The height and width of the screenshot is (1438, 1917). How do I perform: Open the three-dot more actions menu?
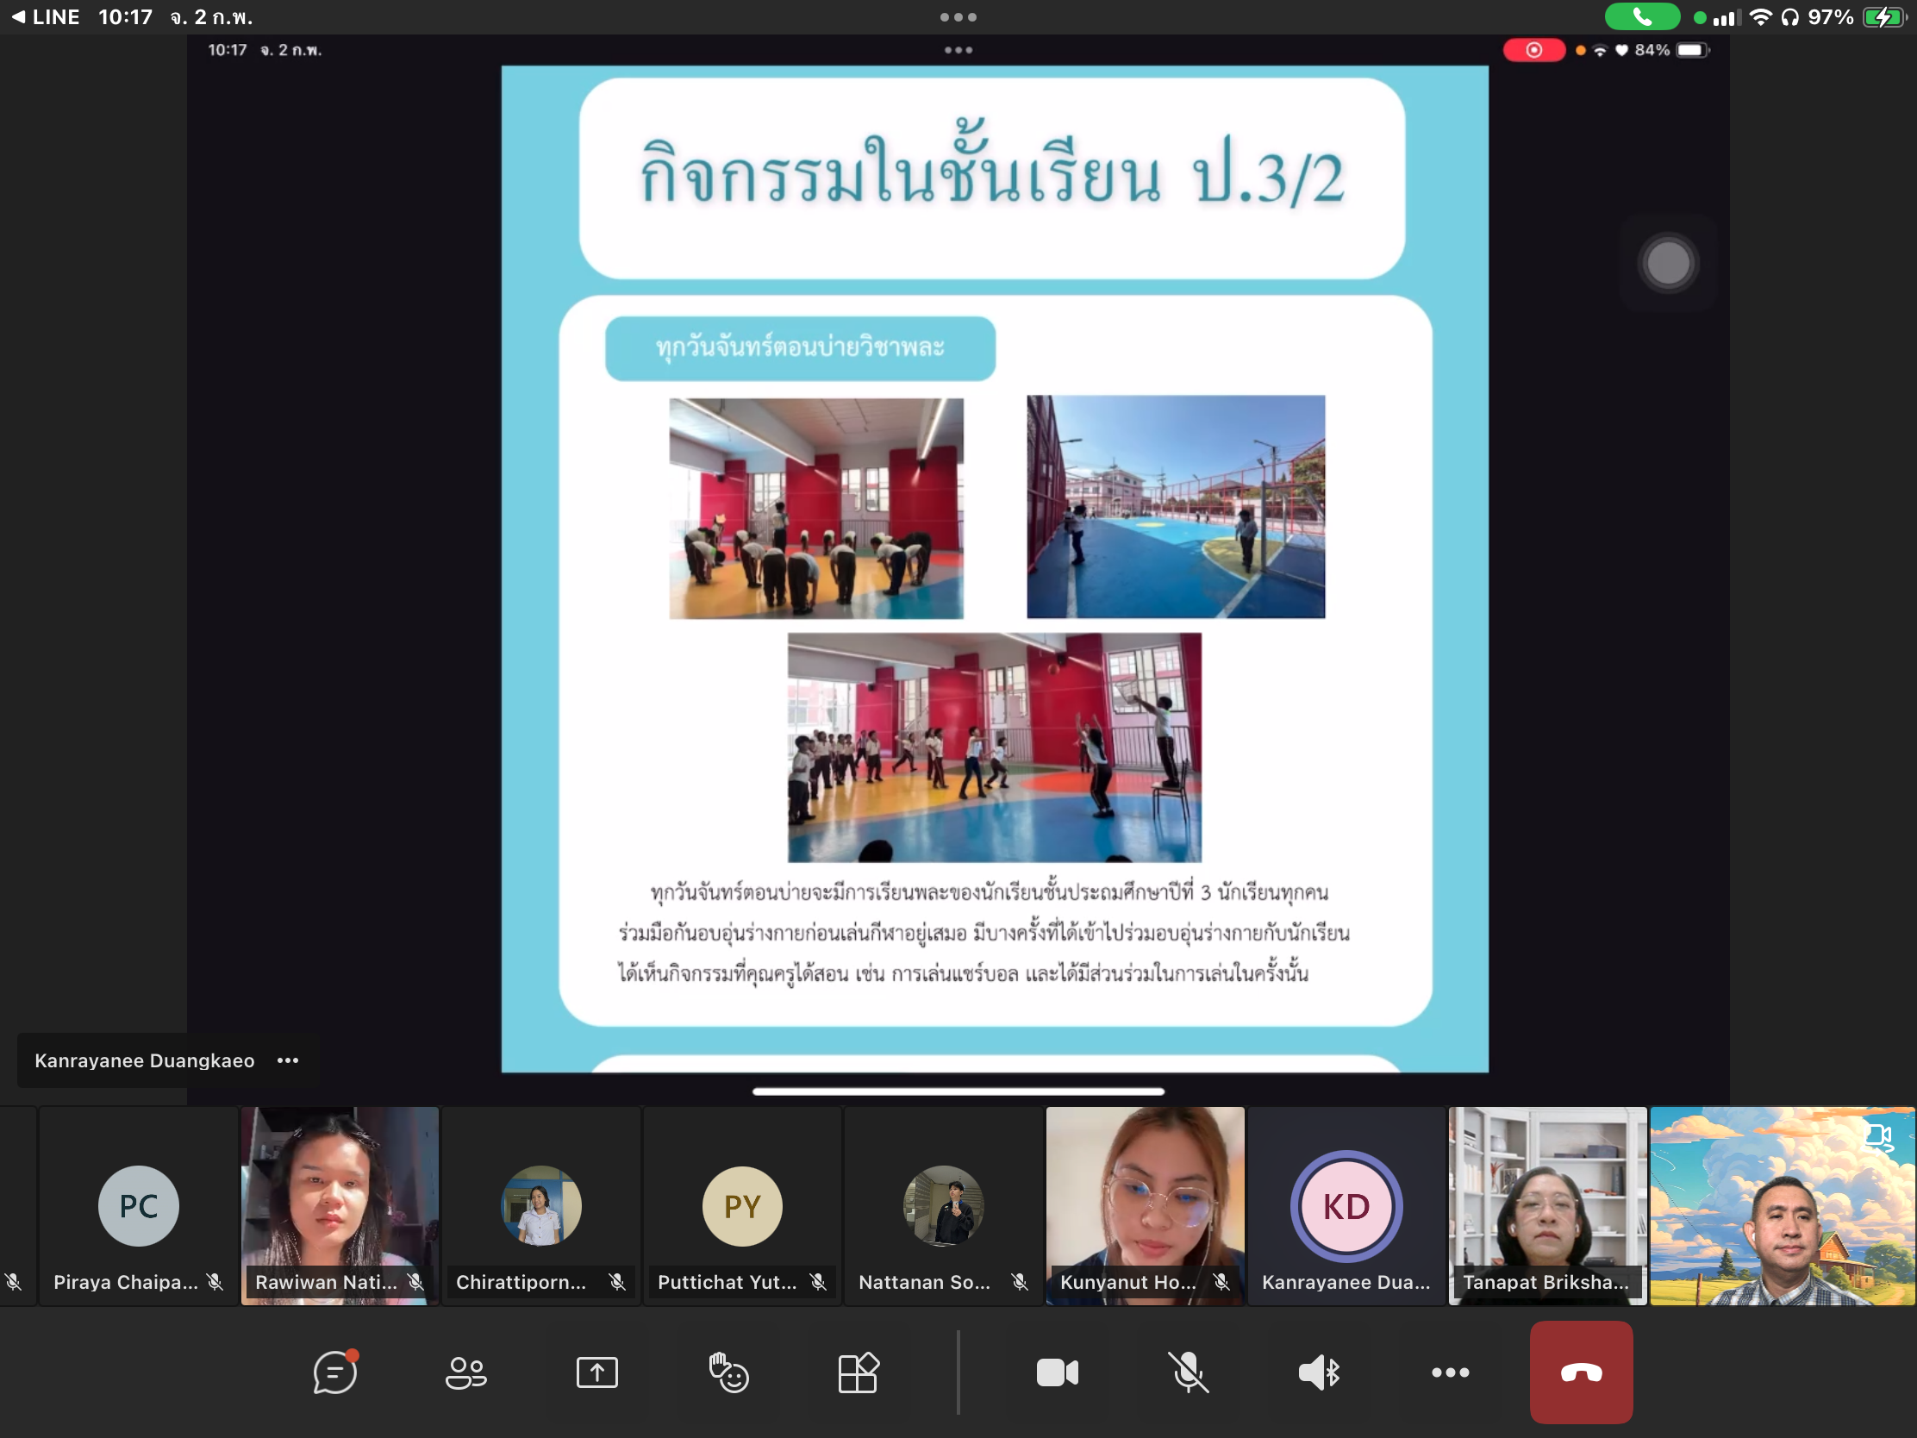(1450, 1372)
